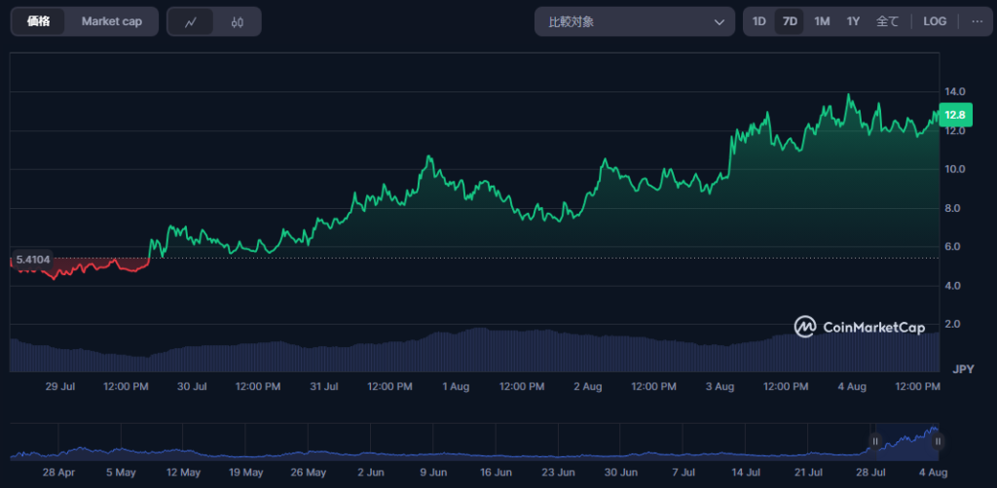Click 1 Aug date on chart axis

click(456, 387)
